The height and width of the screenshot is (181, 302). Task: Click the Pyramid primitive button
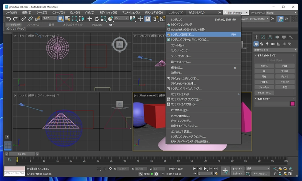[285, 82]
